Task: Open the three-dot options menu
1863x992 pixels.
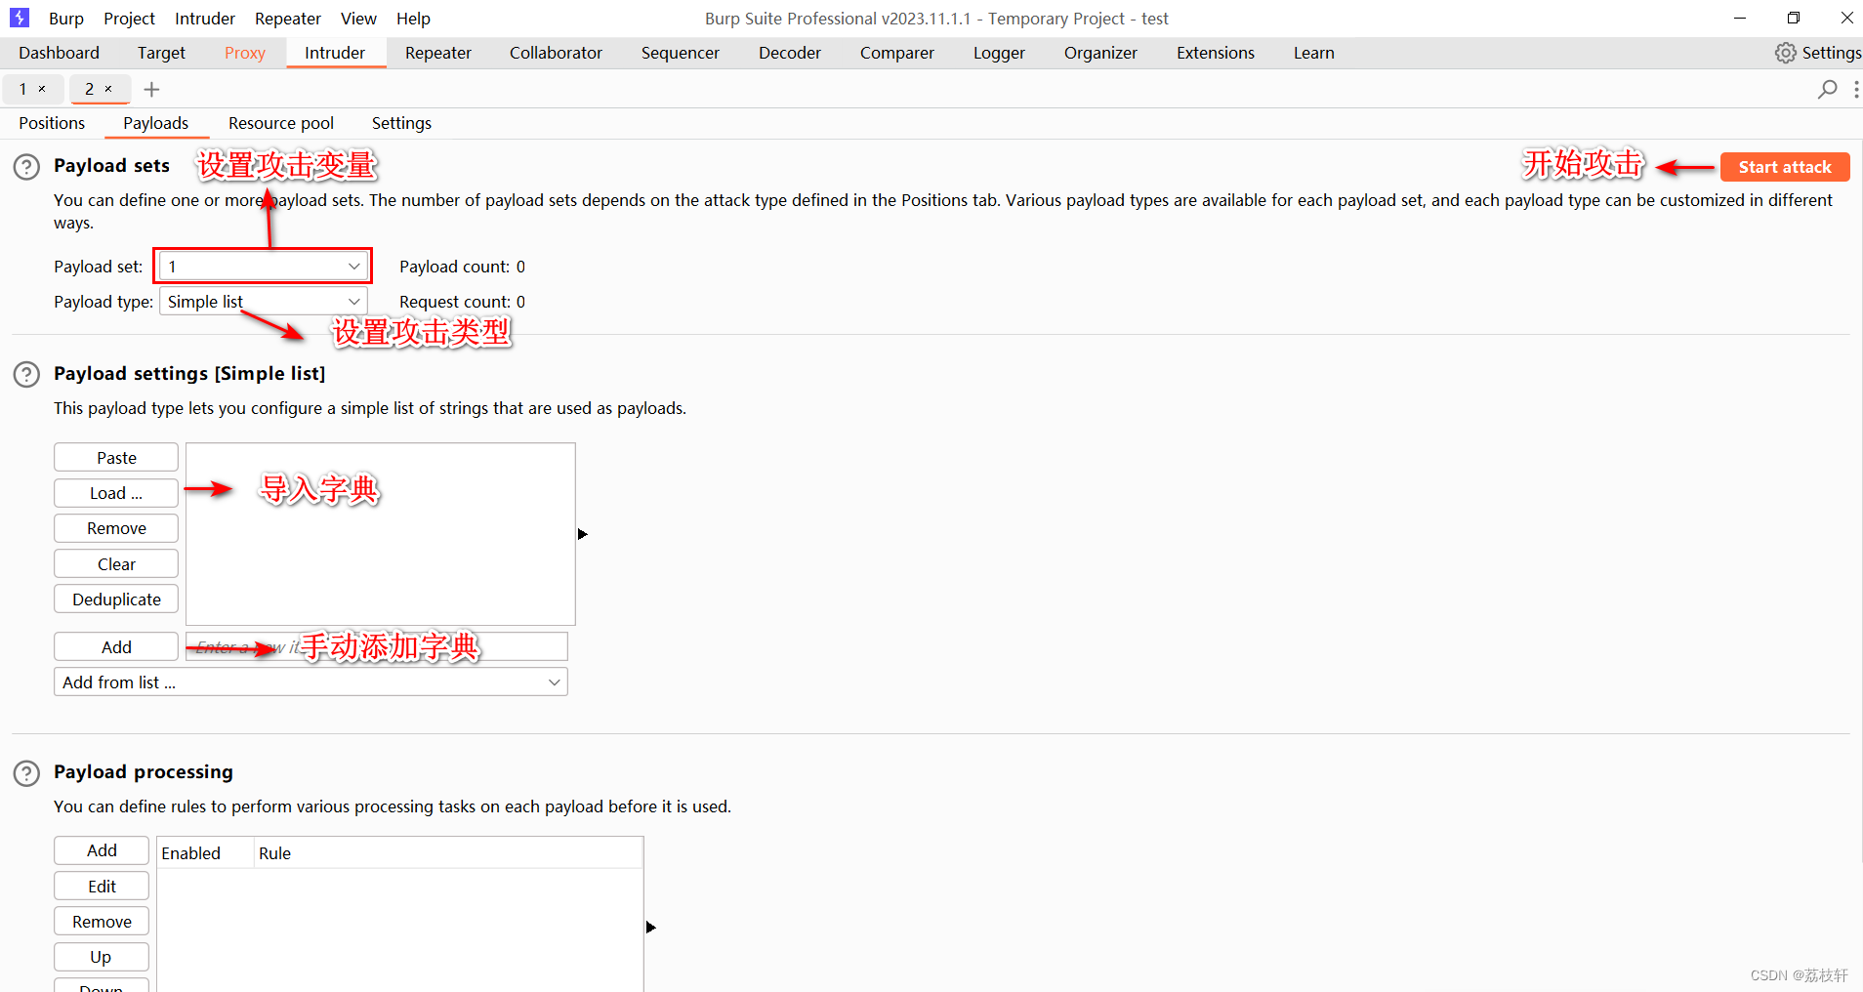Action: pyautogui.click(x=1855, y=90)
